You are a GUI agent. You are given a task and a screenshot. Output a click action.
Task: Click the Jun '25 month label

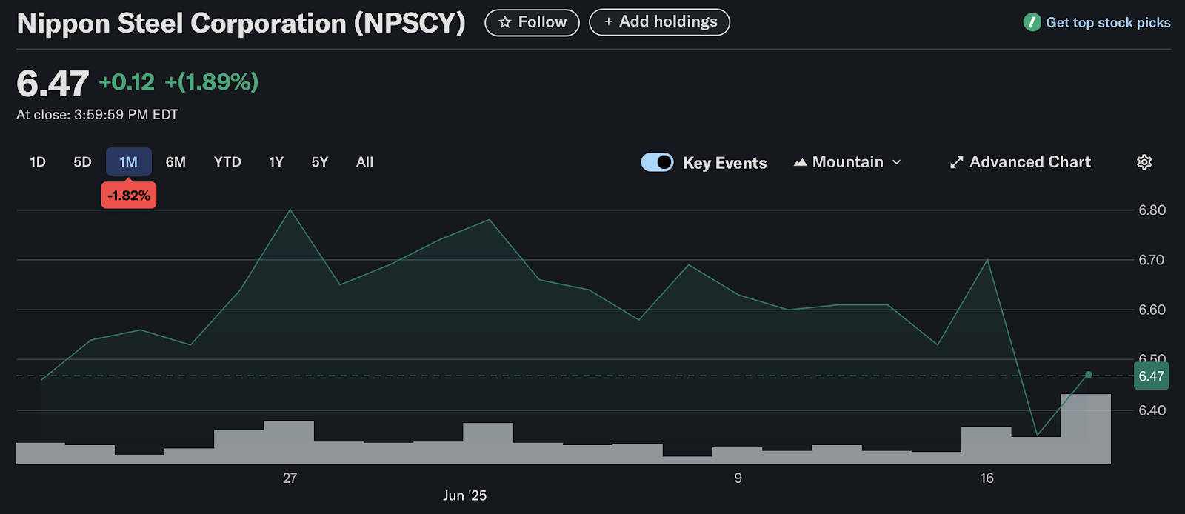point(464,495)
